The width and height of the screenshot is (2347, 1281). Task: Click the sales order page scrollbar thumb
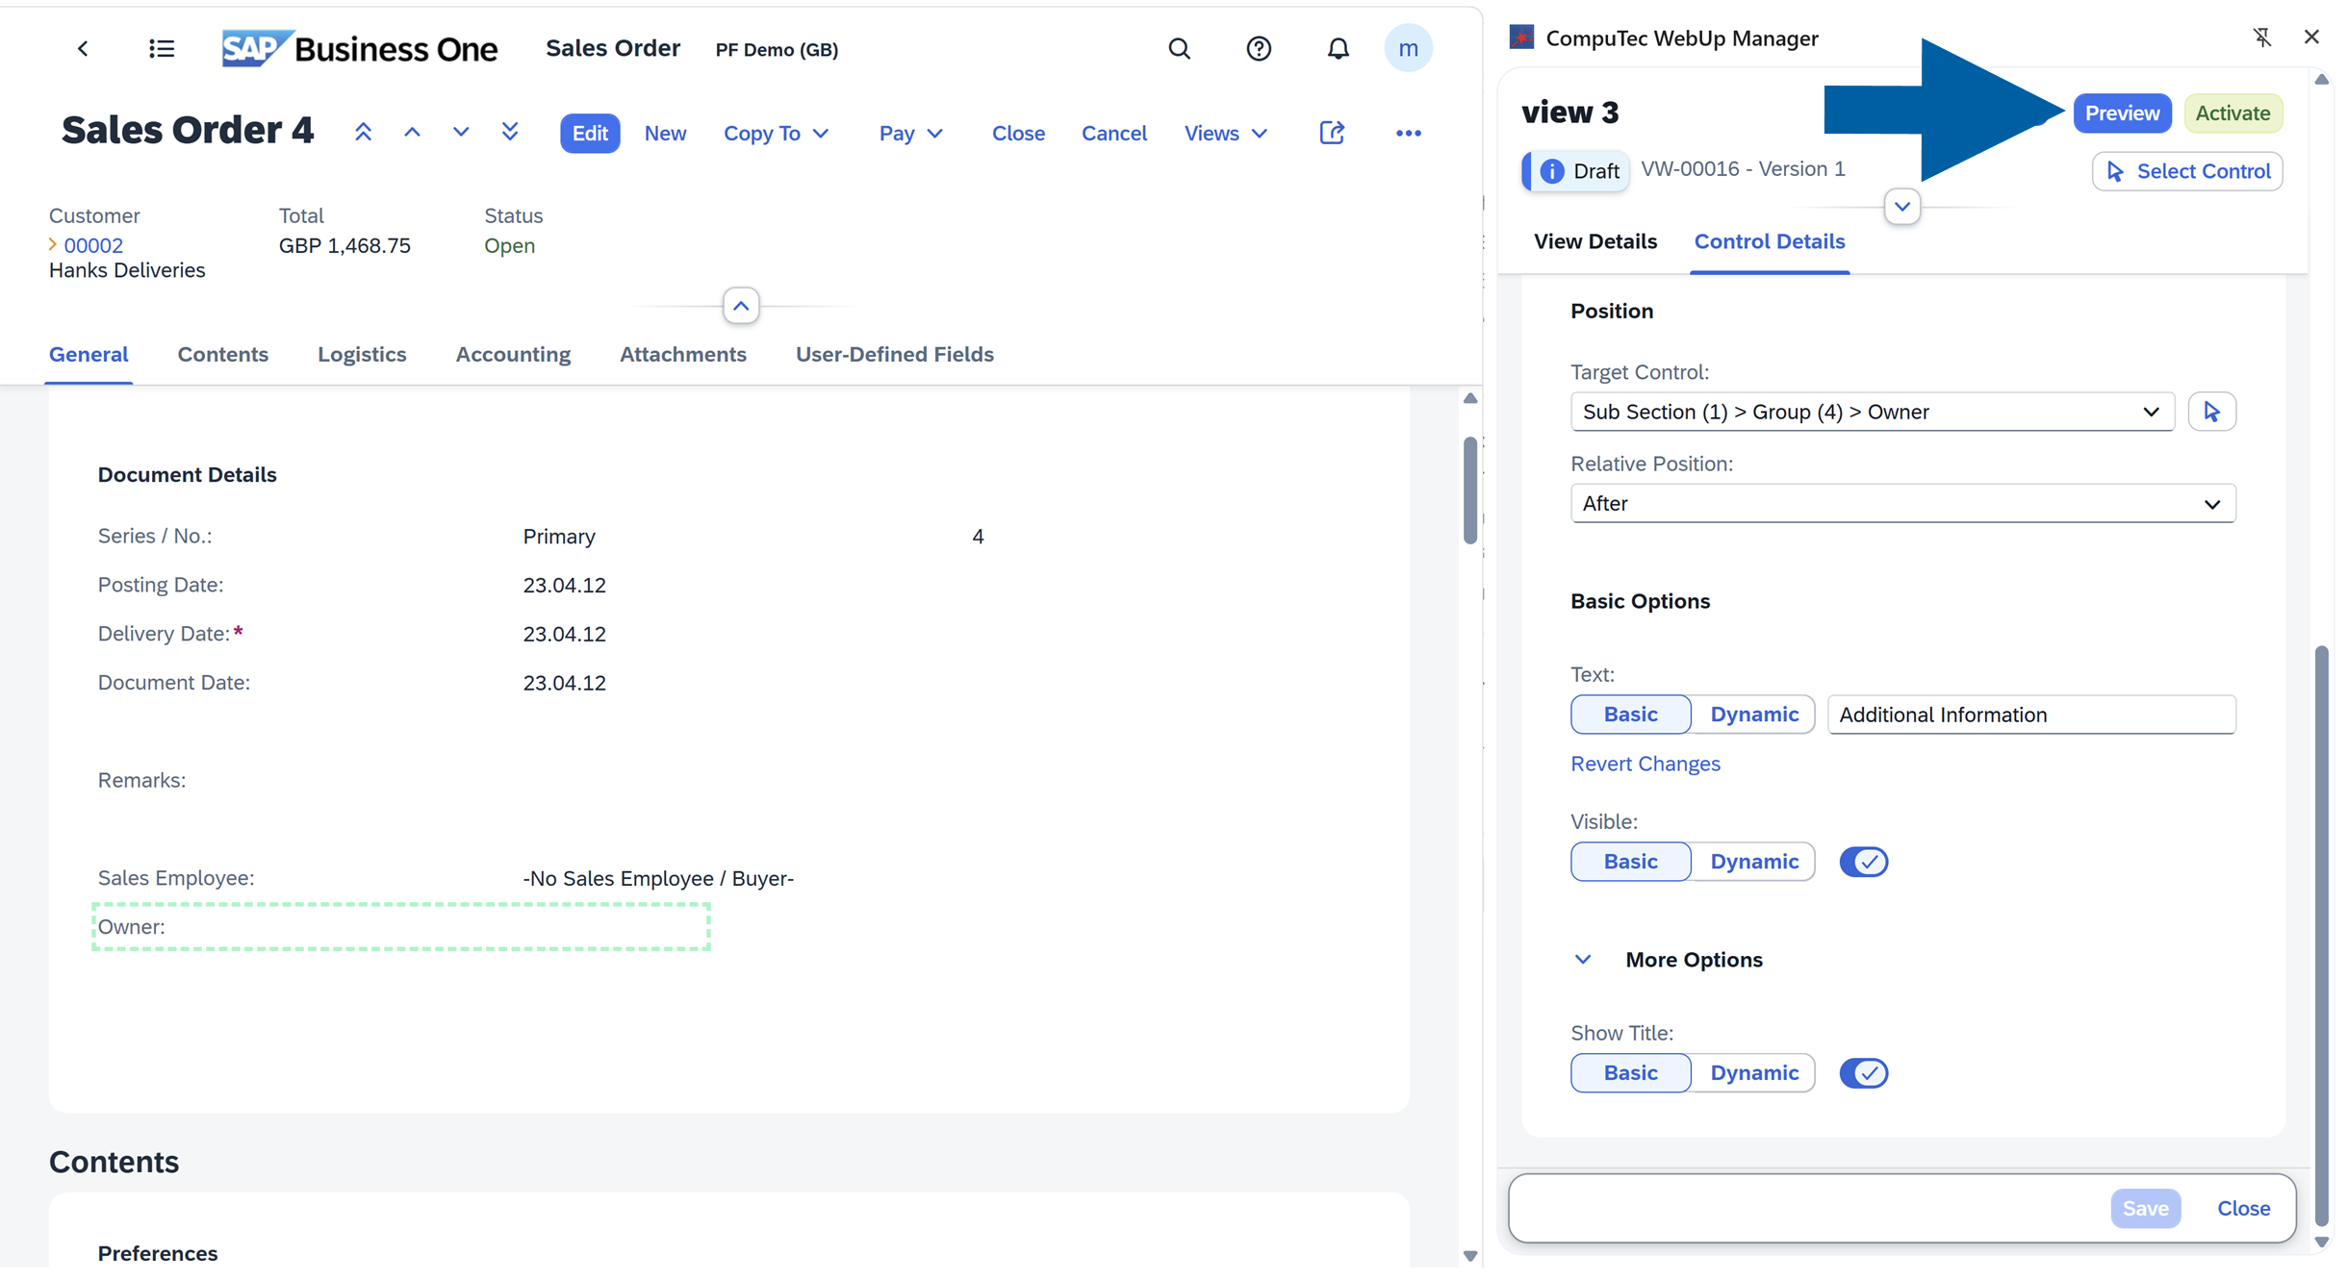coord(1469,491)
